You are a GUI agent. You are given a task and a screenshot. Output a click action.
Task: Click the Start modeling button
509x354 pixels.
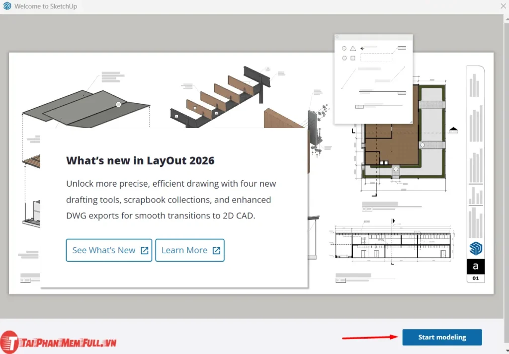442,337
